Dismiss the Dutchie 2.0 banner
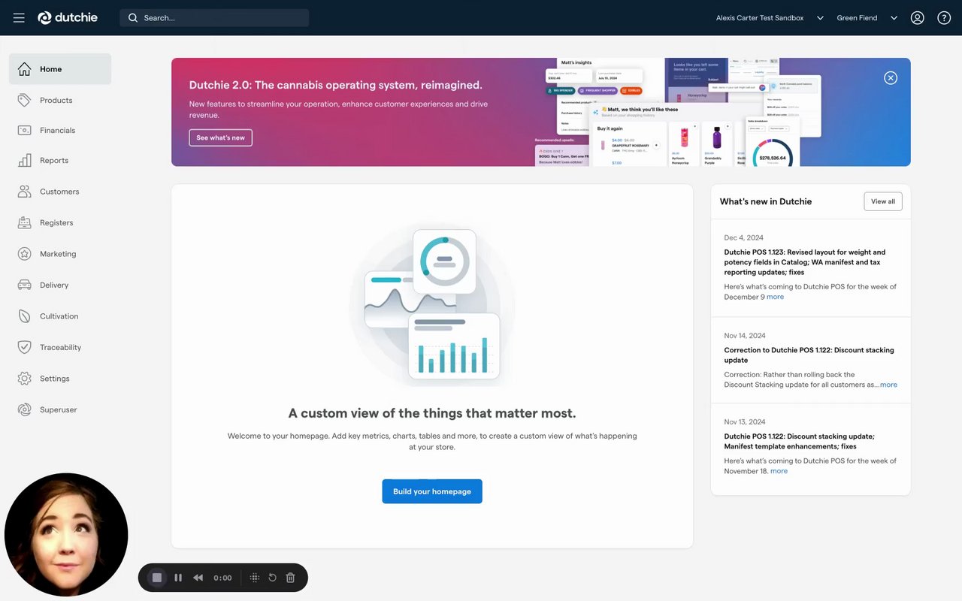Image resolution: width=962 pixels, height=601 pixels. click(891, 77)
